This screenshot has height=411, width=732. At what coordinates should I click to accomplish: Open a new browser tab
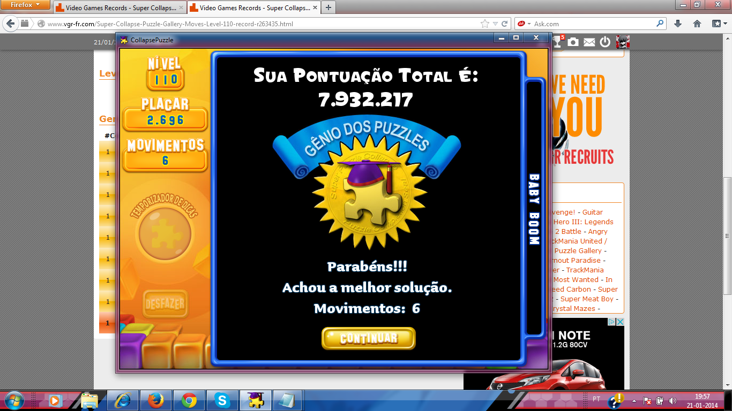tap(328, 7)
